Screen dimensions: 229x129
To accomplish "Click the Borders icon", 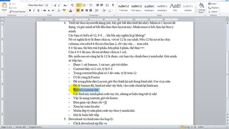I will [x=110, y=10].
